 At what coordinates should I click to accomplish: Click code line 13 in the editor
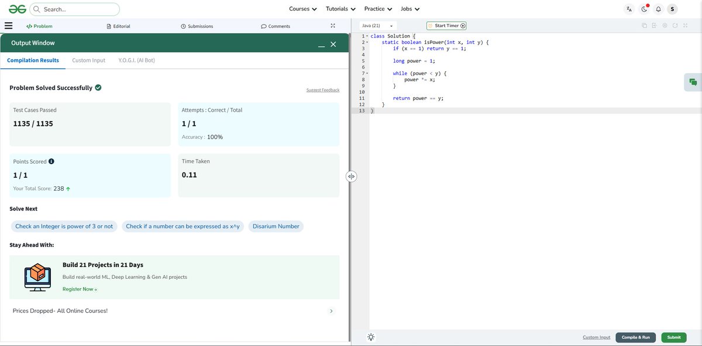pyautogui.click(x=535, y=110)
